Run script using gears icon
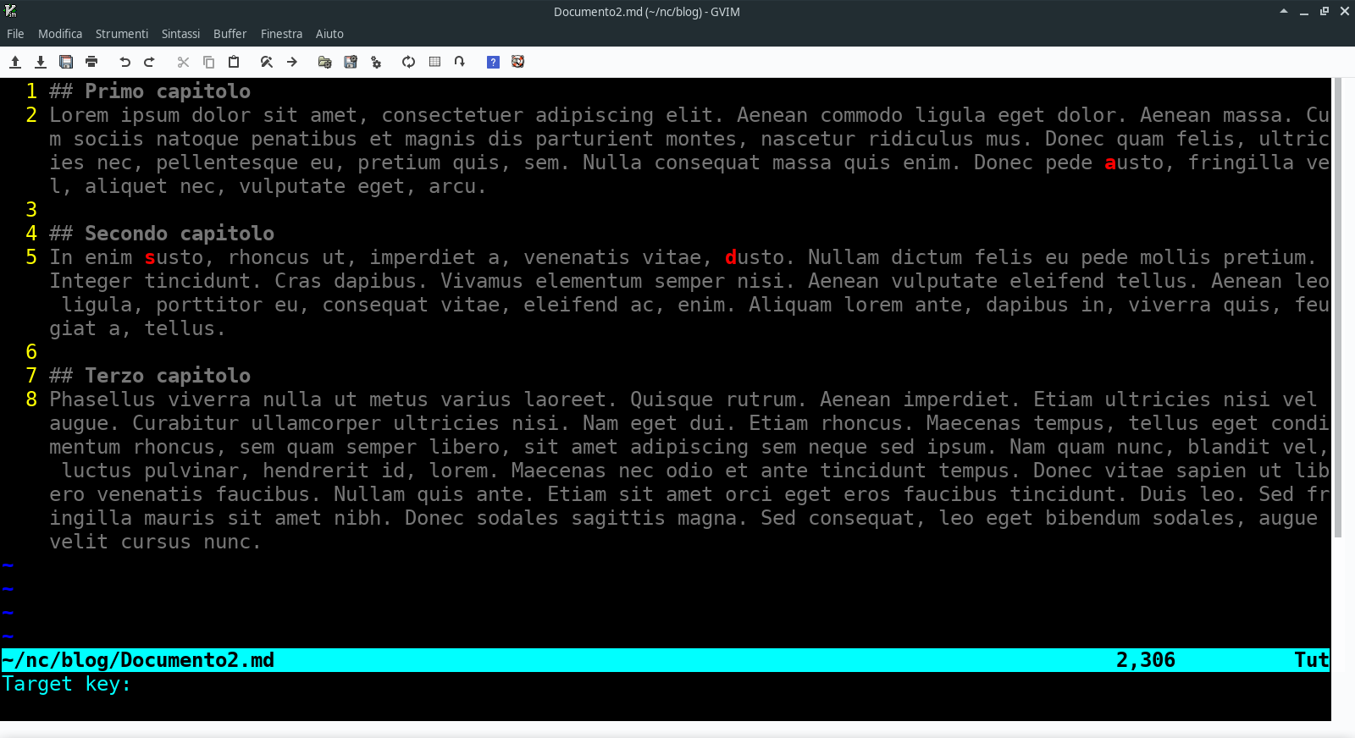 (x=376, y=62)
